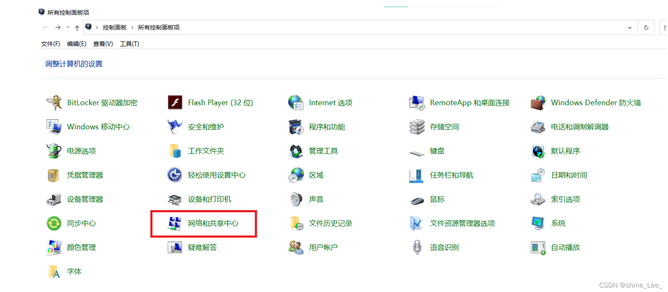Open 网络和共享中心 network icon
The height and width of the screenshot is (292, 668).
(175, 223)
